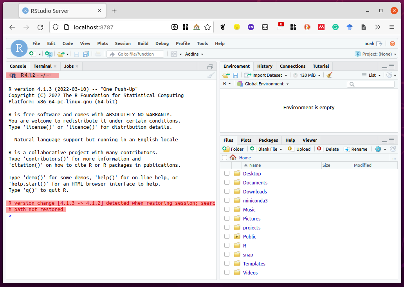Open an existing file folder icon
The image size is (404, 287).
click(x=61, y=54)
